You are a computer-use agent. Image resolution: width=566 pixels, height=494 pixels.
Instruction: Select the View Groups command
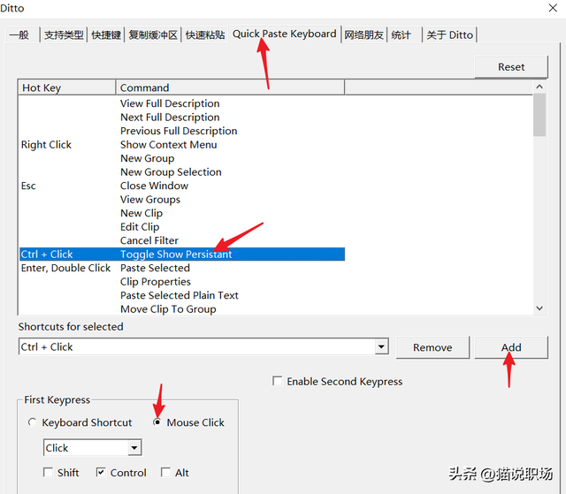[x=150, y=200]
